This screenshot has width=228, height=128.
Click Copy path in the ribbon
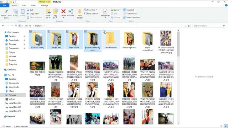pos(33,14)
